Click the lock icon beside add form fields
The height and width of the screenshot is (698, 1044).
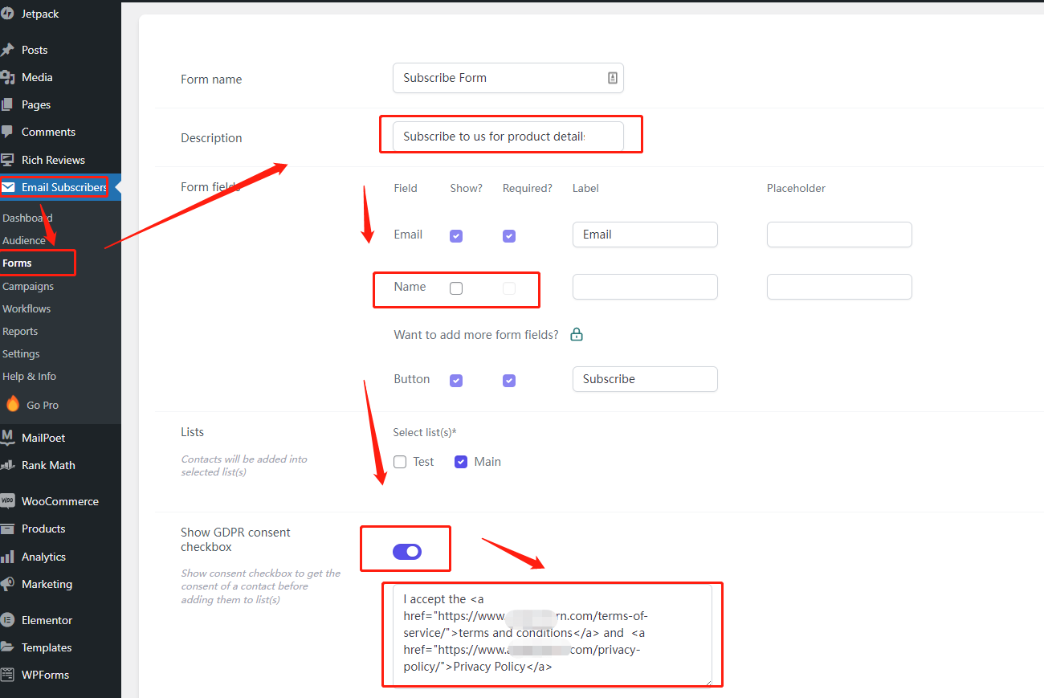coord(577,334)
